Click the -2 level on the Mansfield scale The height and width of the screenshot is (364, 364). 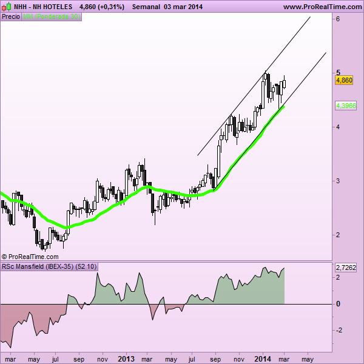(x=339, y=330)
